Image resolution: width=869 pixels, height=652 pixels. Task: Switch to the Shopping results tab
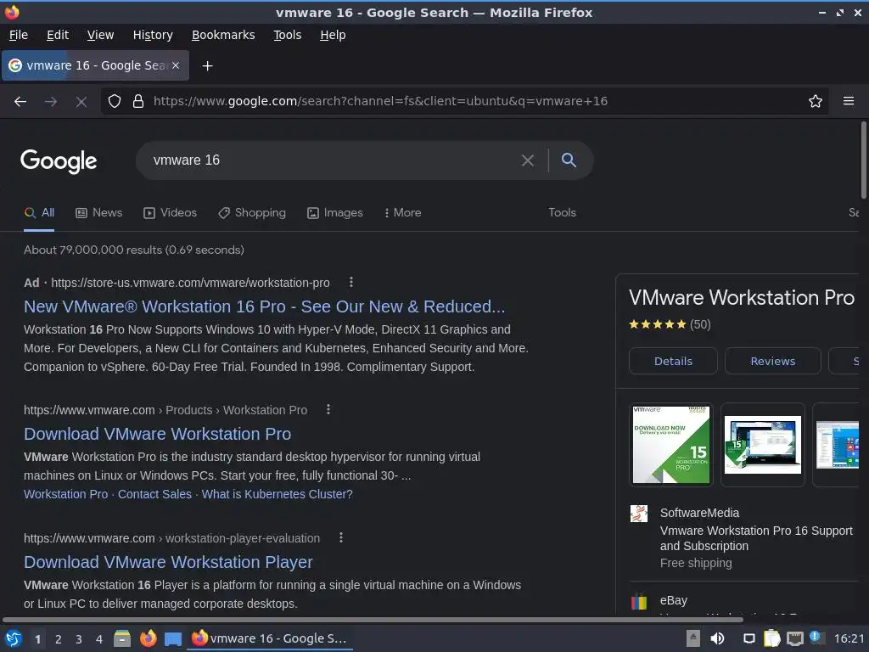[x=251, y=213]
